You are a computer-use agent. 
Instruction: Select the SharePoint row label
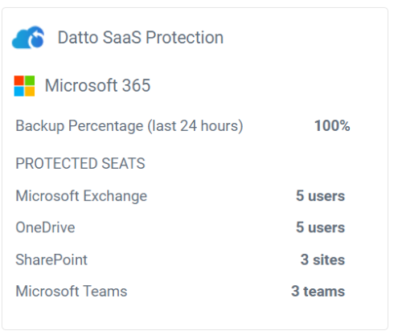pyautogui.click(x=51, y=259)
